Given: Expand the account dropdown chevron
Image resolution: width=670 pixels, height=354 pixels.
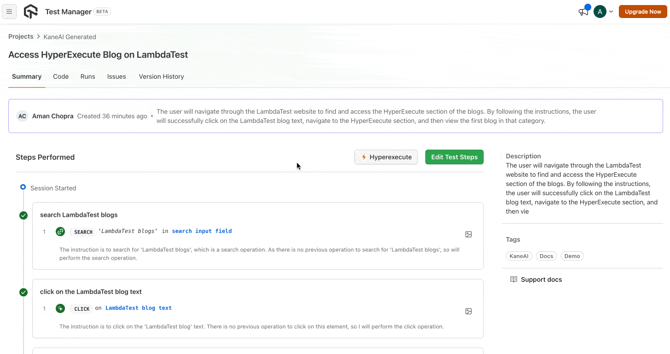Looking at the screenshot, I should click(611, 12).
